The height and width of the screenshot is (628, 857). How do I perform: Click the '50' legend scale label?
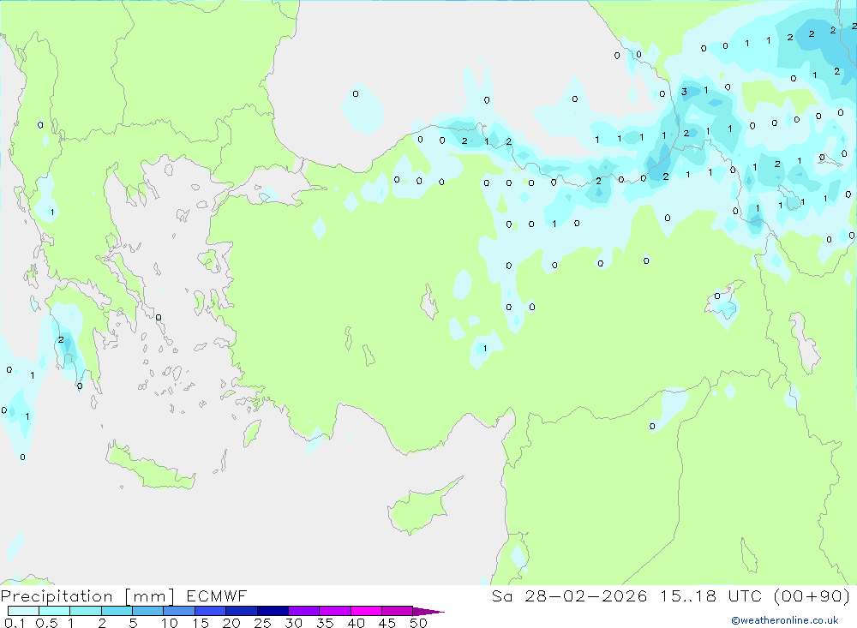click(419, 623)
